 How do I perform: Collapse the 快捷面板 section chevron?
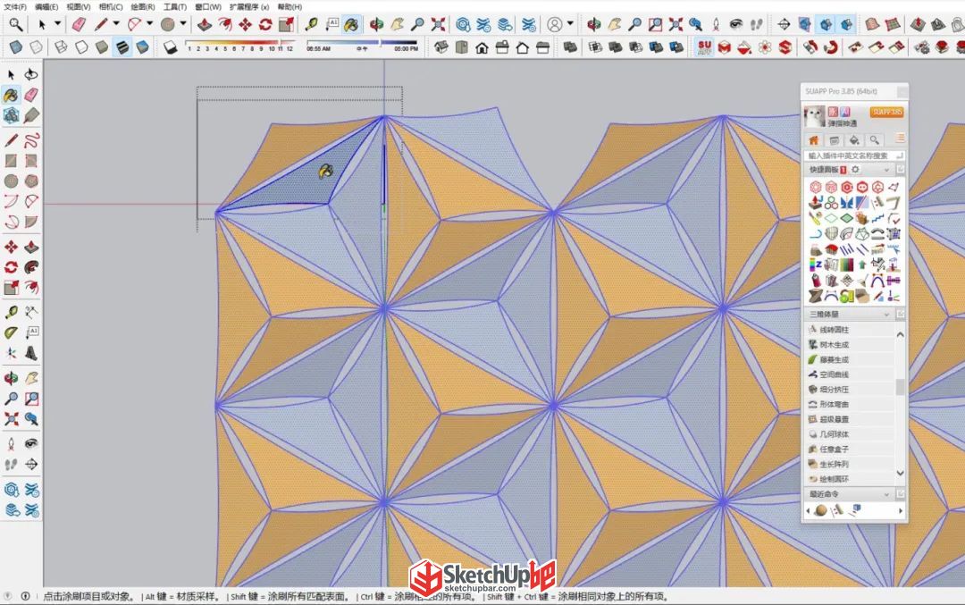tap(887, 170)
